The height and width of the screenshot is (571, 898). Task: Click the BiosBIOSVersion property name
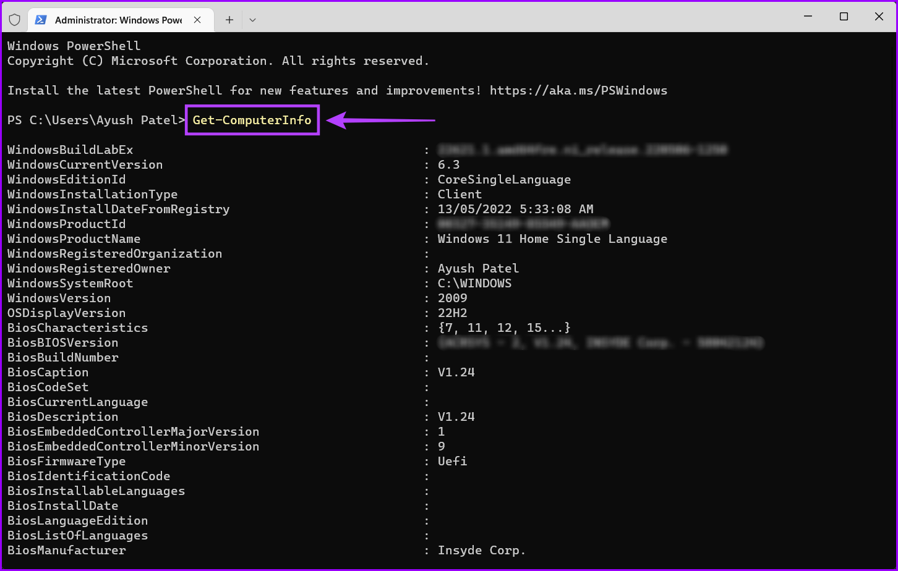click(x=63, y=342)
